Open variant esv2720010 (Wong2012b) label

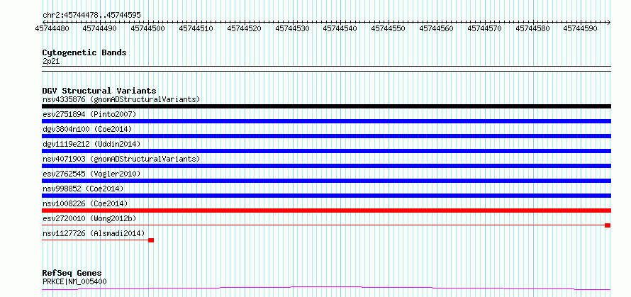89,218
